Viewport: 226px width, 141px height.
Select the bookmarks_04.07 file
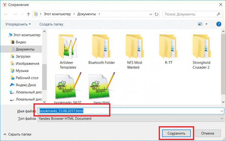68,89
